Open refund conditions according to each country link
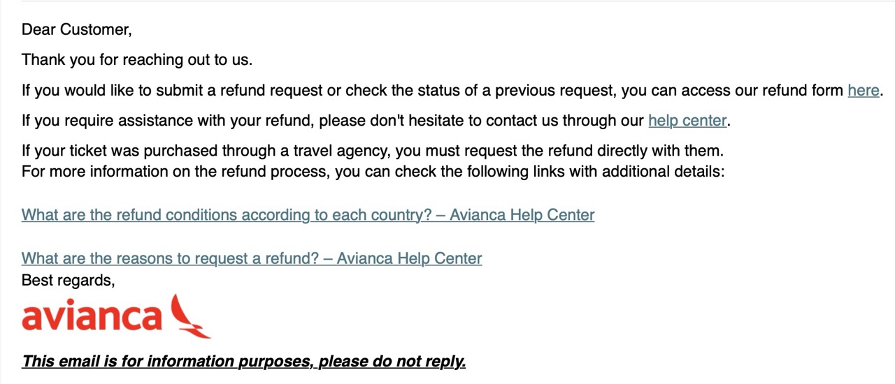 click(308, 215)
